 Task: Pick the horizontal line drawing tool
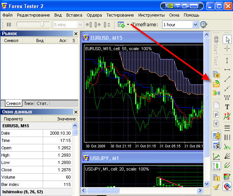(227, 70)
